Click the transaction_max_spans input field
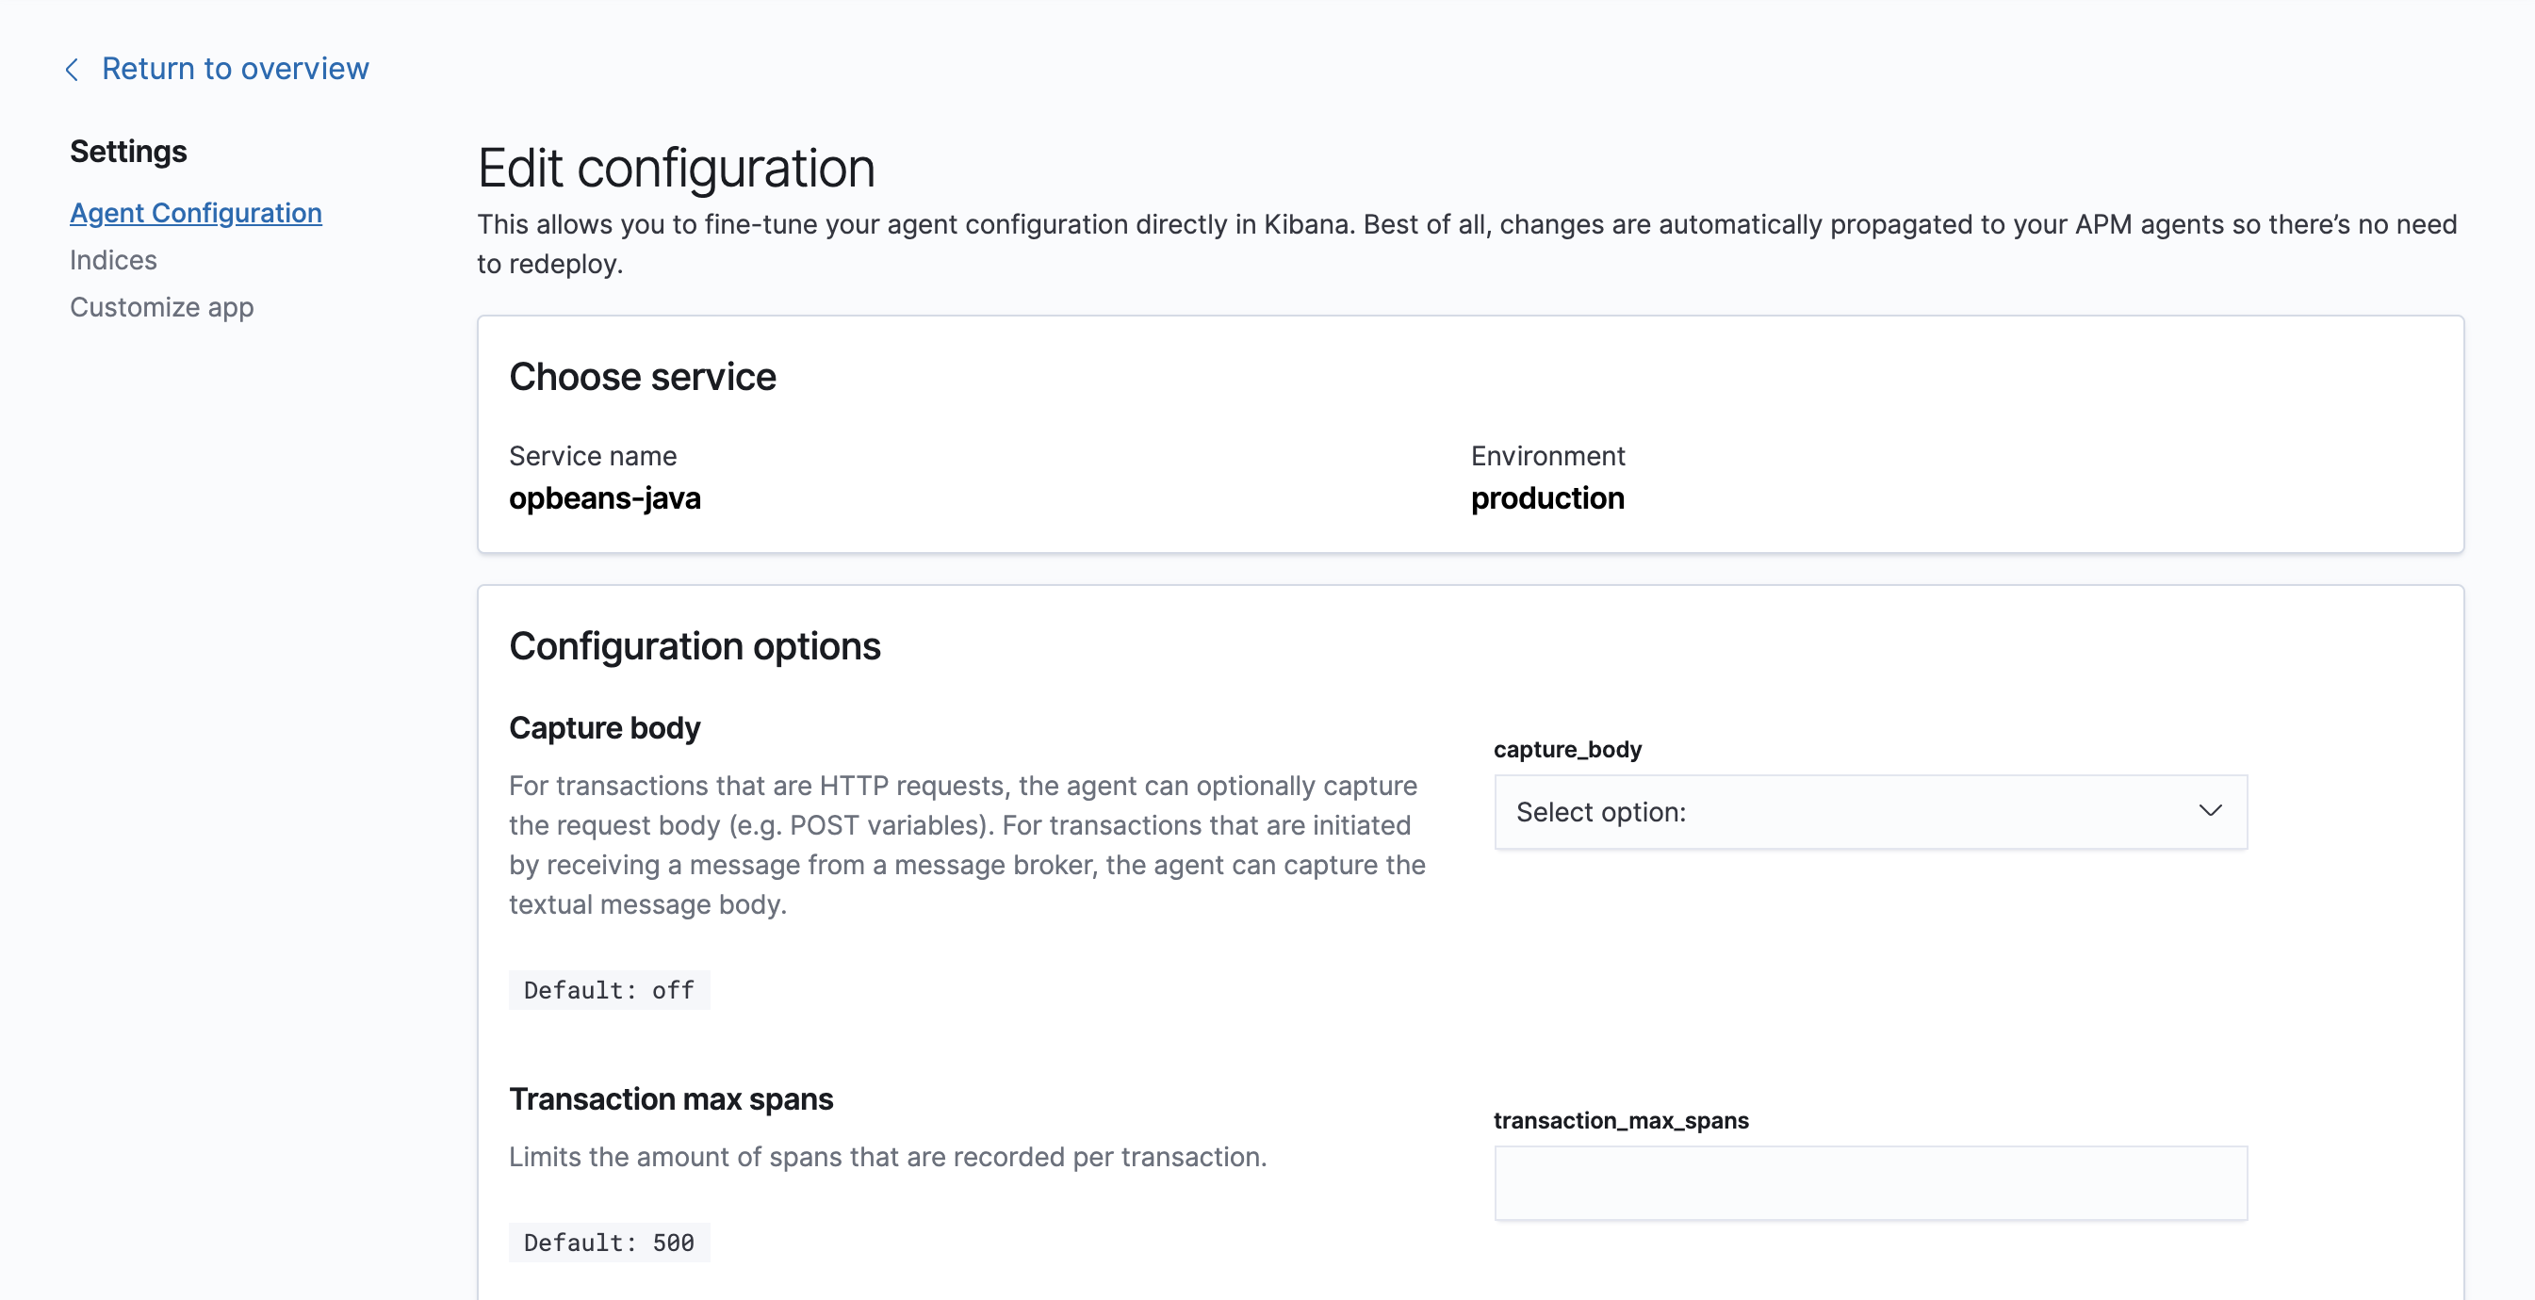2535x1300 pixels. click(x=1870, y=1182)
